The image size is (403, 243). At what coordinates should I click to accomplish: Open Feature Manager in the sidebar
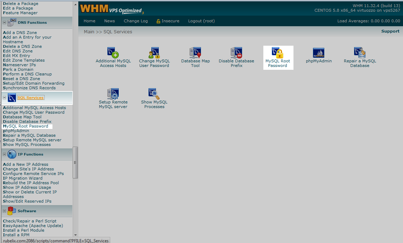coord(20,13)
